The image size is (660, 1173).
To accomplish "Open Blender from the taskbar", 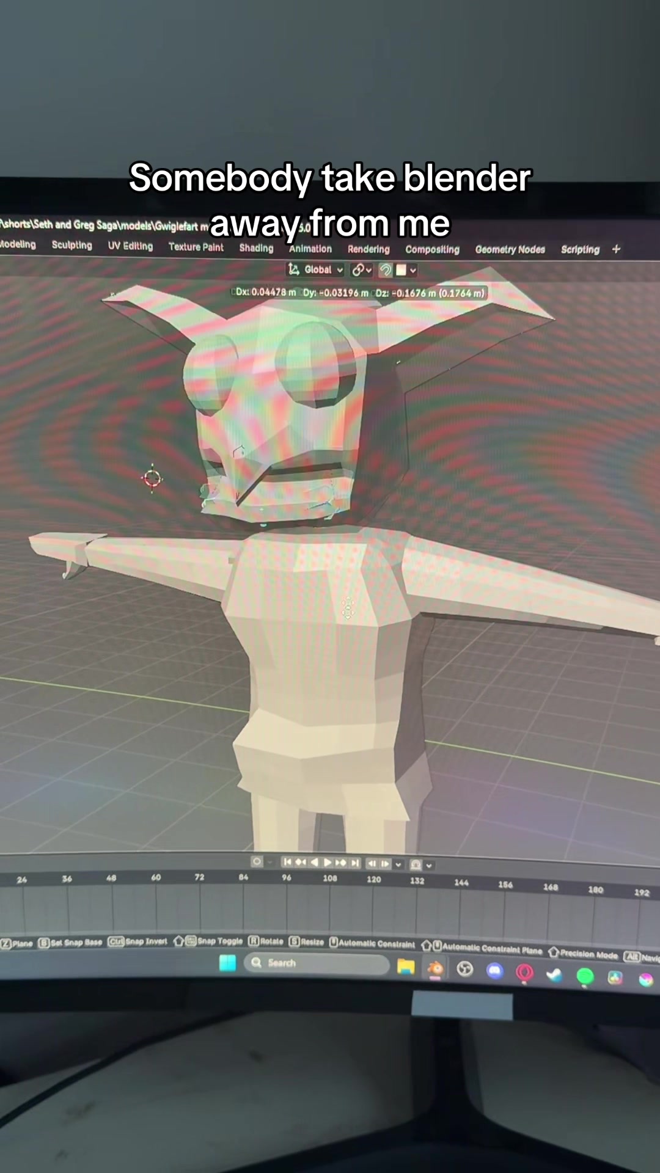I will pyautogui.click(x=435, y=968).
